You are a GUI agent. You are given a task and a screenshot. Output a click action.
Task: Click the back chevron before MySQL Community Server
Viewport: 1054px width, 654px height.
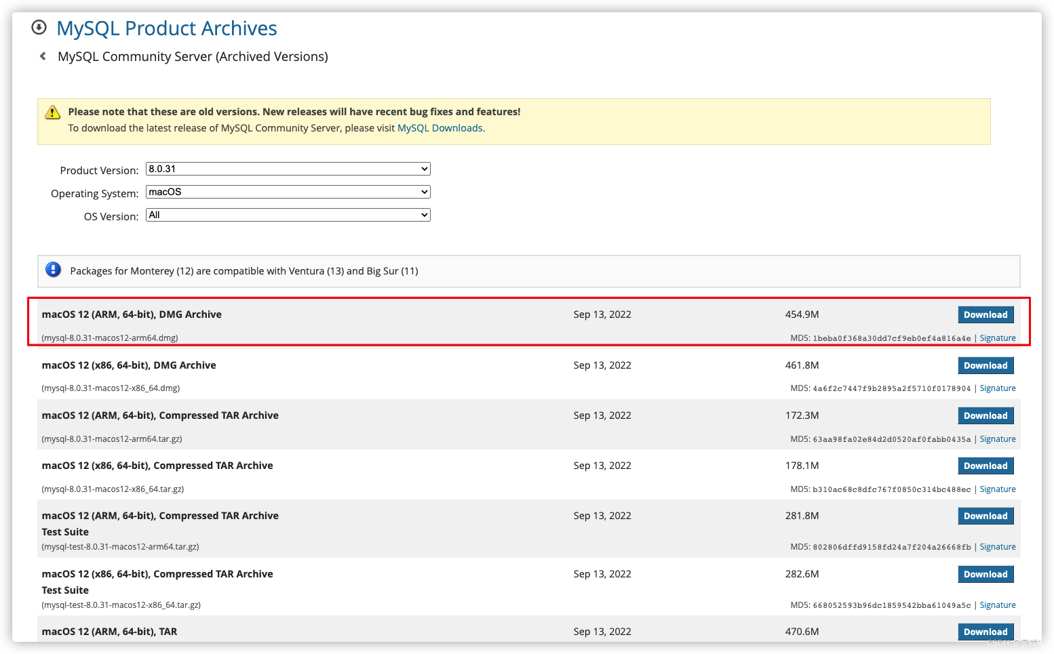(x=43, y=56)
